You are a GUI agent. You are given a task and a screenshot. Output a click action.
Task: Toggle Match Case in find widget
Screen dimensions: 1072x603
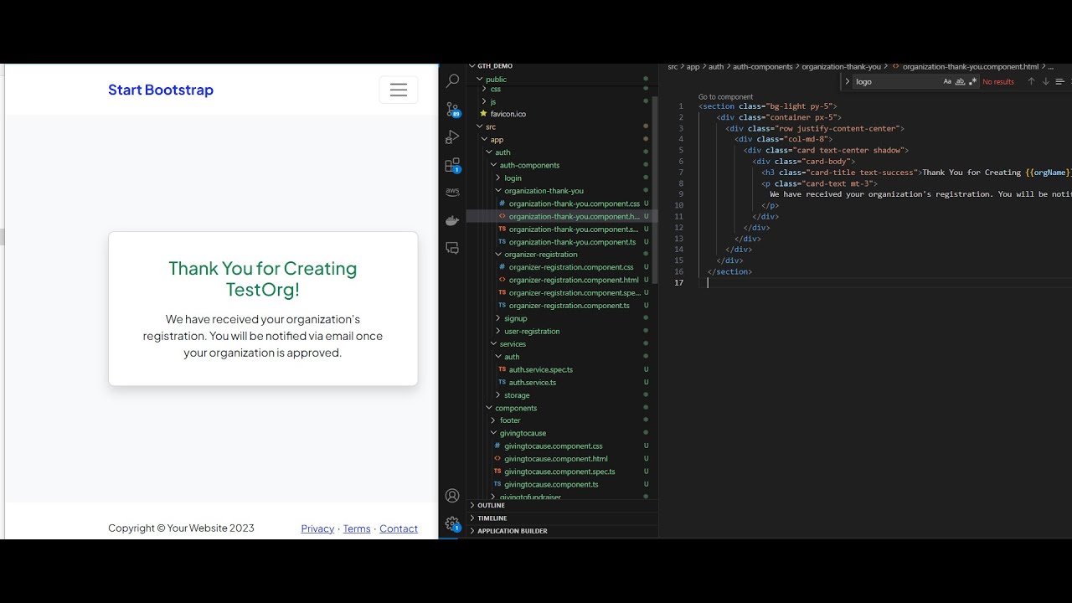(947, 81)
